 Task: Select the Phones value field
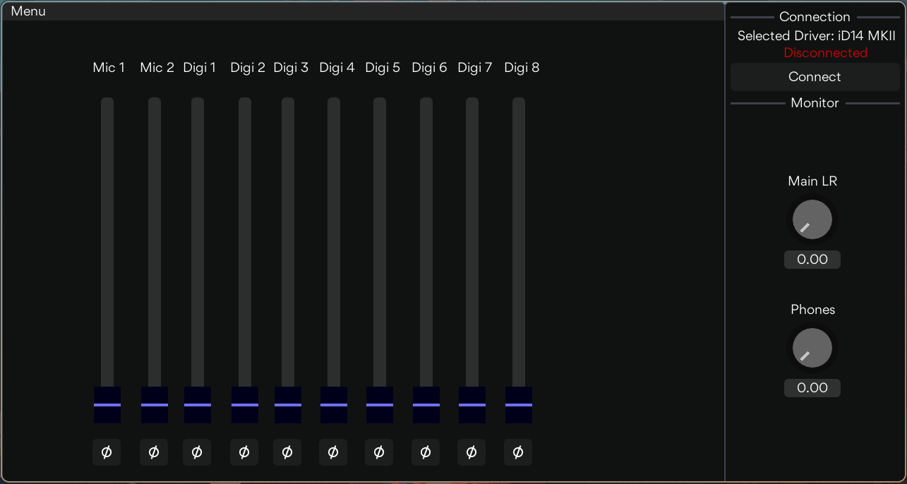point(812,388)
